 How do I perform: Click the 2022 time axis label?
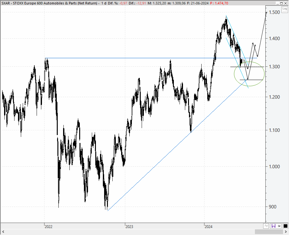[x=49, y=226]
